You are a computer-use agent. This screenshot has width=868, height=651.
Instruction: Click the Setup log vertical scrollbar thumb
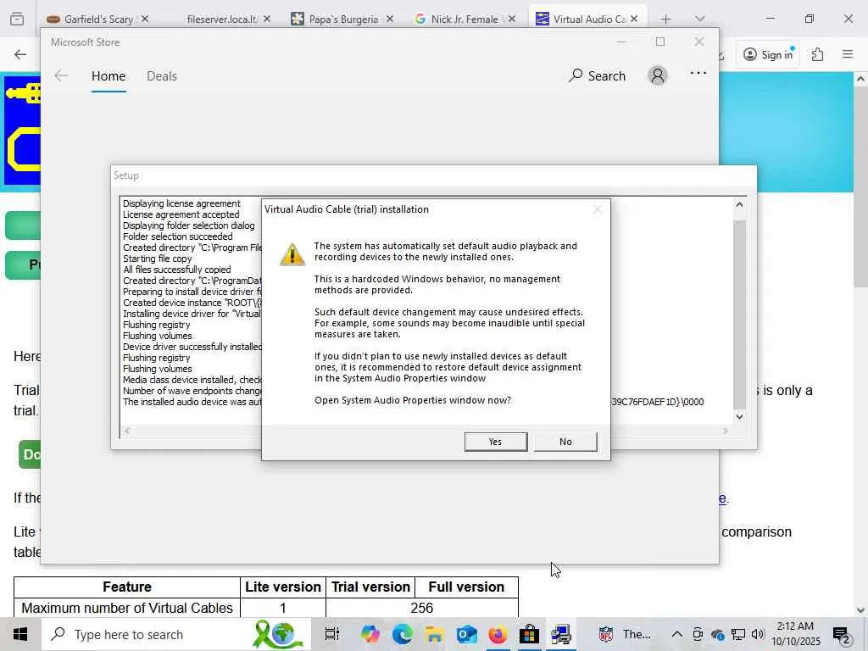pyautogui.click(x=739, y=314)
